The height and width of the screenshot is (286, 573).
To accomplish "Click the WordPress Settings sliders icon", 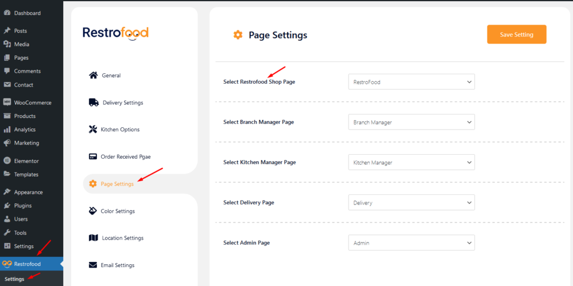I will (7, 246).
